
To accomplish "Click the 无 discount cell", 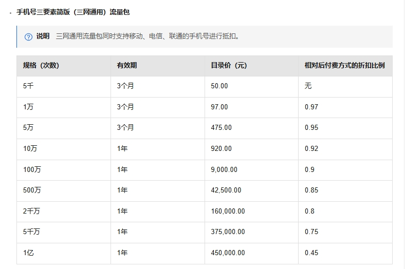I will tap(308, 86).
